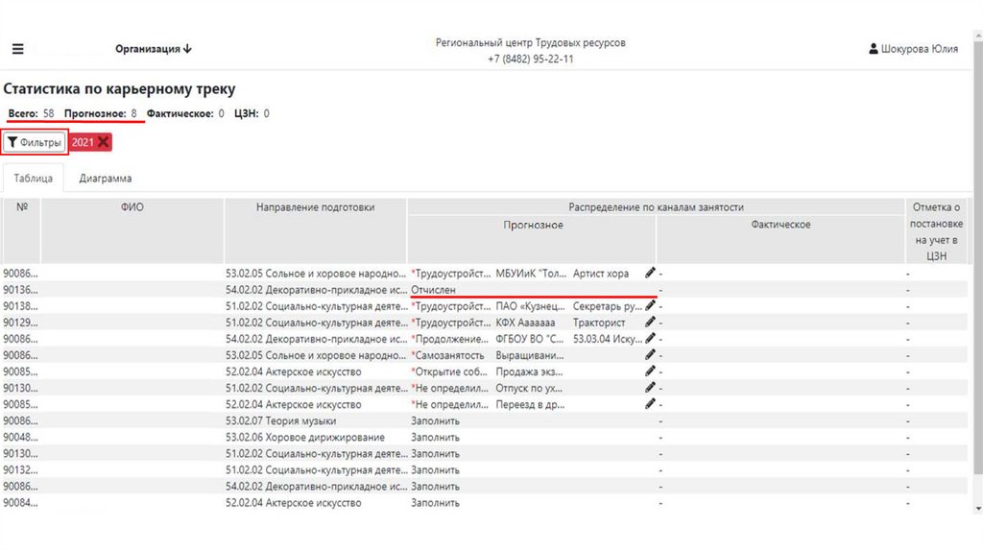
Task: Expand the Организация dropdown
Action: click(154, 49)
